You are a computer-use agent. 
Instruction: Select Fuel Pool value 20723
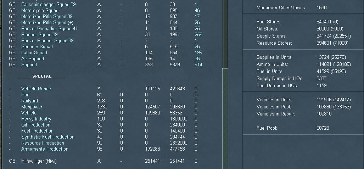click(323, 128)
